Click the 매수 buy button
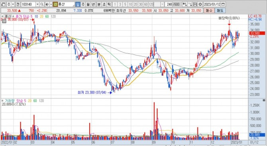This screenshot has height=146, width=267. (209, 10)
